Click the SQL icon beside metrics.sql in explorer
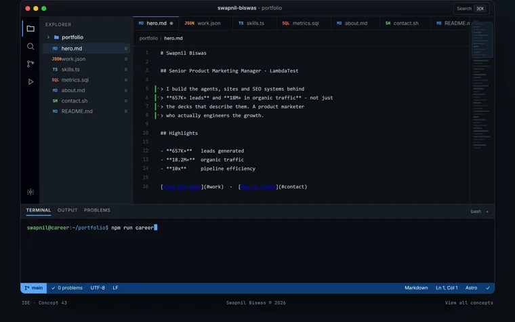Viewport: 515px width, 322px height. [55, 80]
